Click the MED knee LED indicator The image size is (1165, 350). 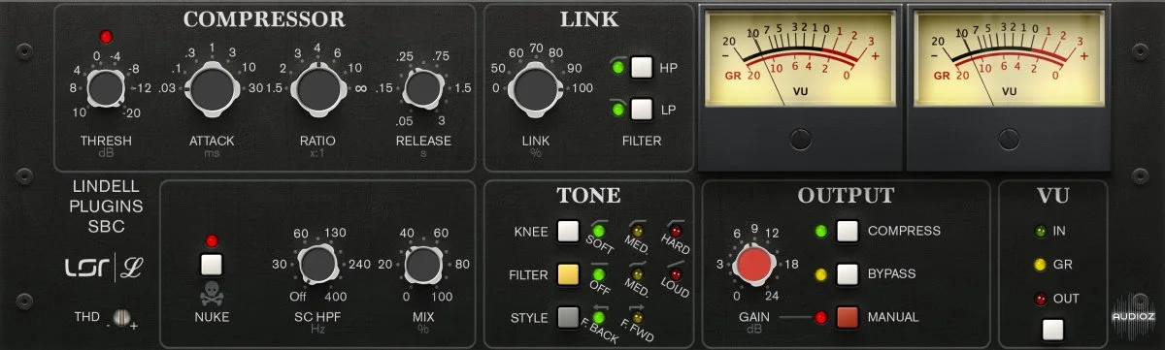(638, 231)
